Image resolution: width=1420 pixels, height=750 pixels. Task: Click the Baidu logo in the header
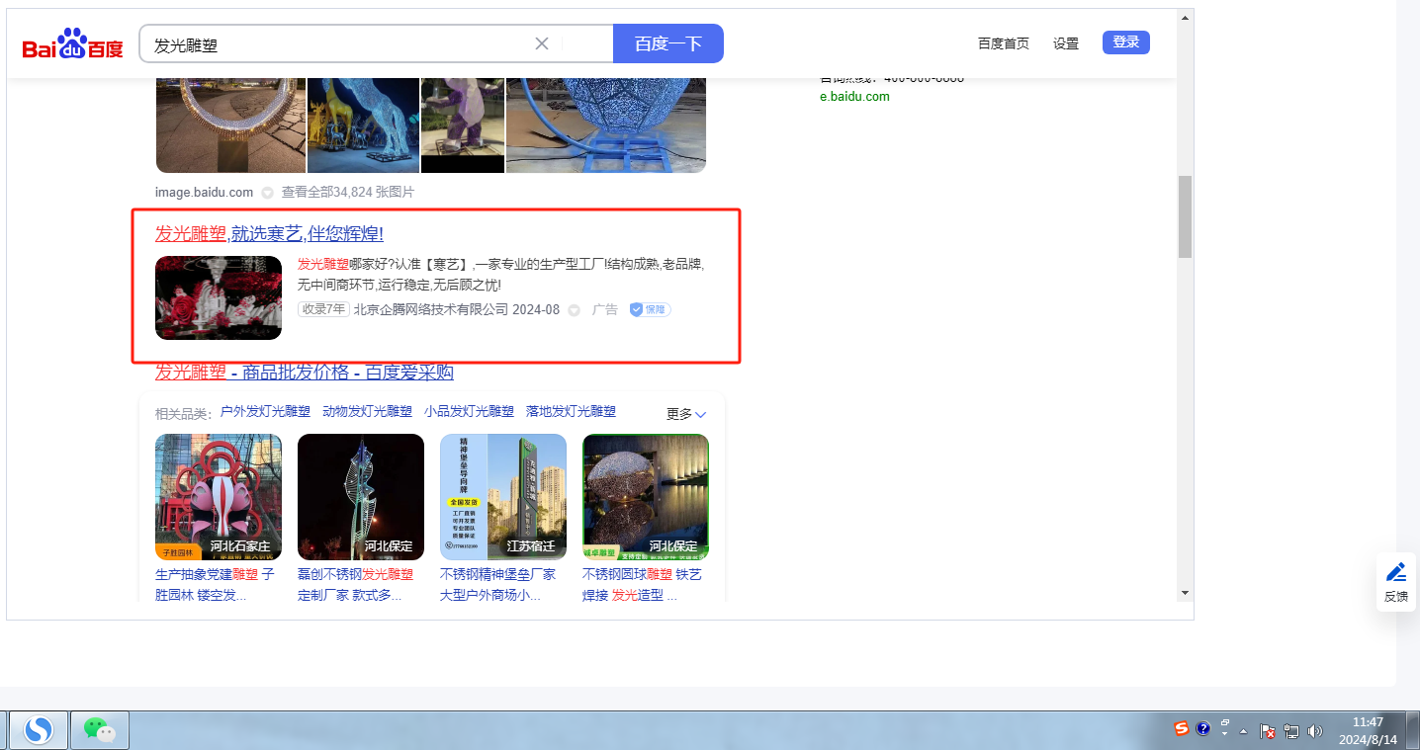click(73, 43)
